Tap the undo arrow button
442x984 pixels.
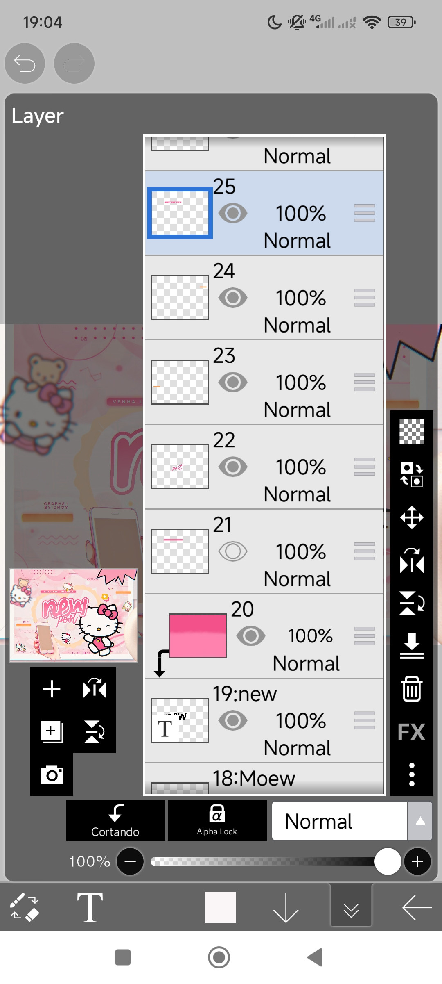(25, 64)
